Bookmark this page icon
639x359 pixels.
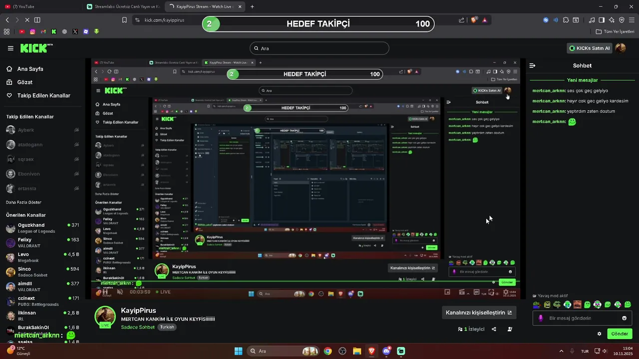[124, 20]
